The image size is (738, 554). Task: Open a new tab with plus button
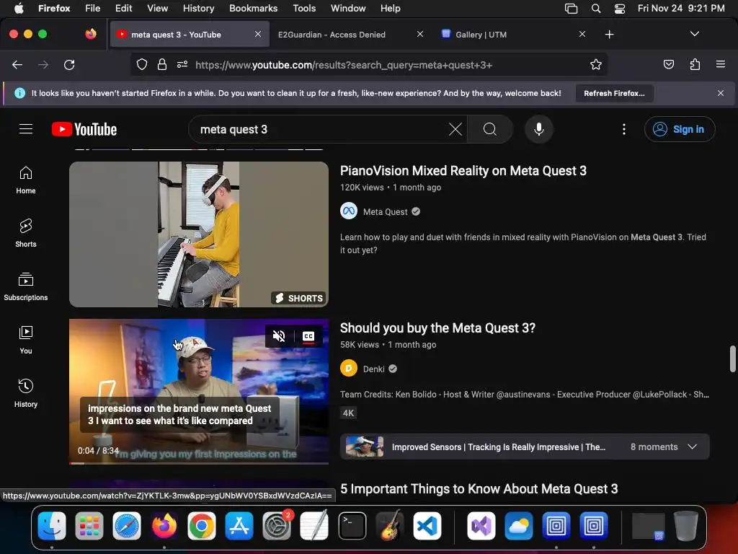(610, 35)
